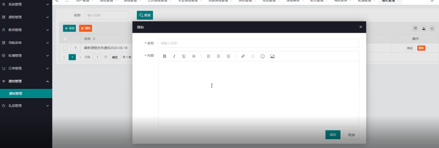Apply italic formatting in content editor
The height and width of the screenshot is (148, 439).
coord(174,56)
